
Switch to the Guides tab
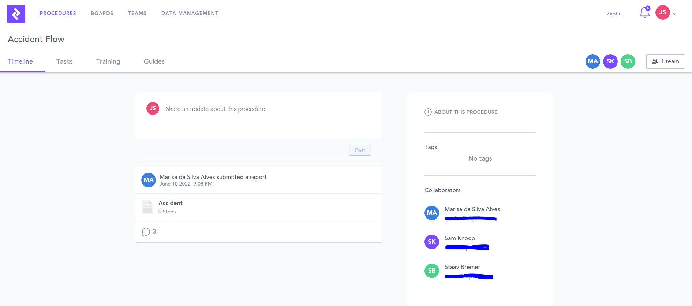coord(154,61)
